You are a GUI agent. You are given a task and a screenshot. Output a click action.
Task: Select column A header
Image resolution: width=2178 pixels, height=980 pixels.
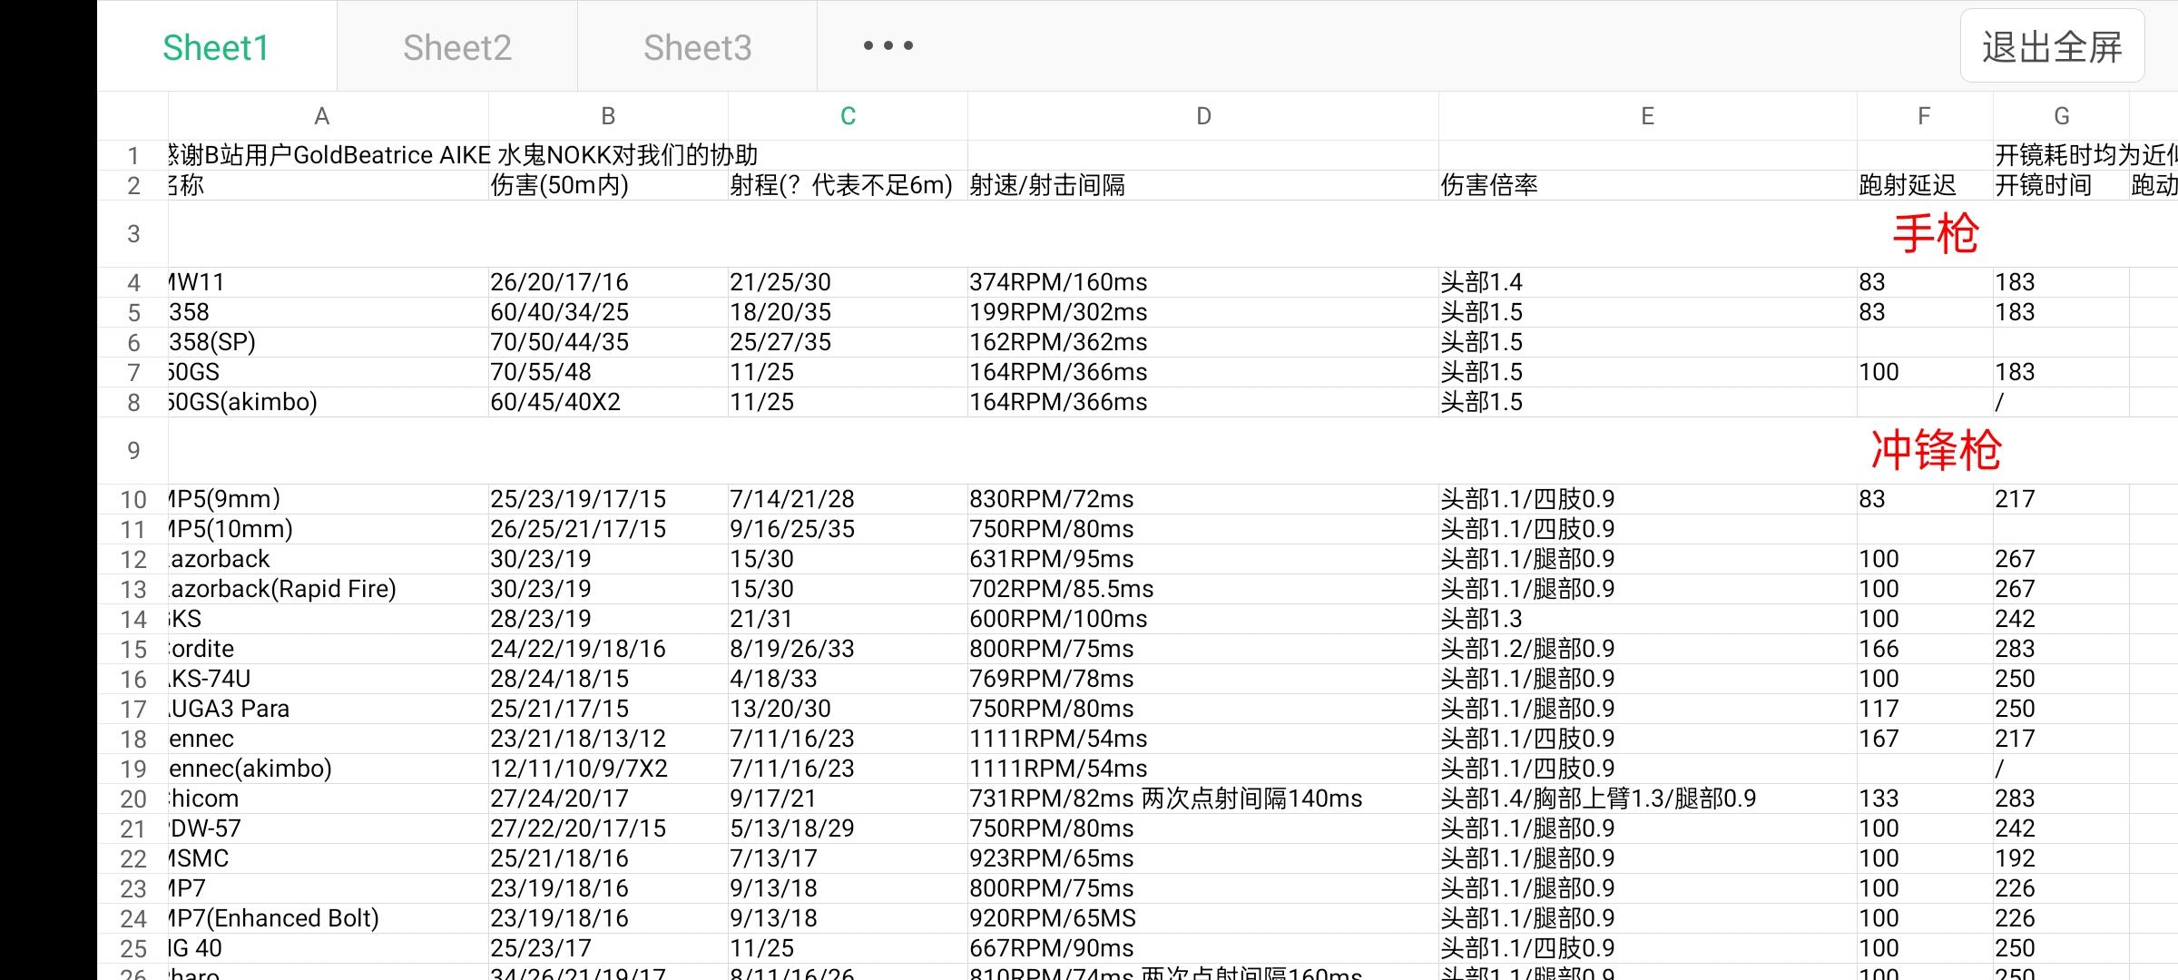click(x=322, y=116)
